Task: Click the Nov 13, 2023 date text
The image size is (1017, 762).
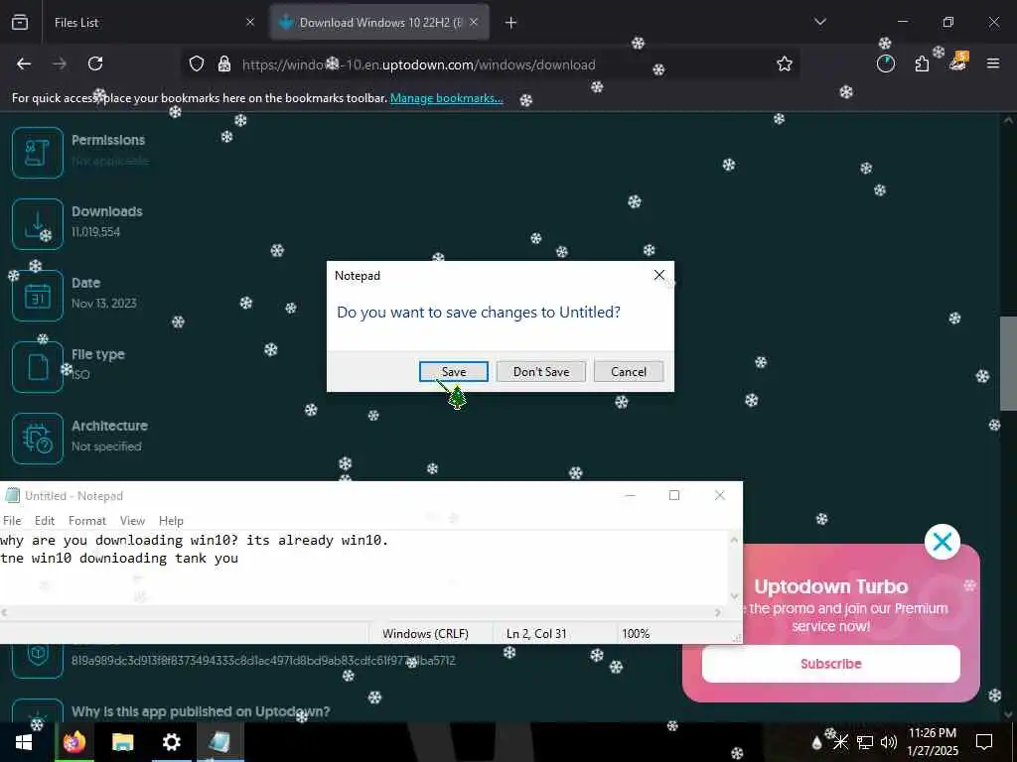Action: [103, 304]
